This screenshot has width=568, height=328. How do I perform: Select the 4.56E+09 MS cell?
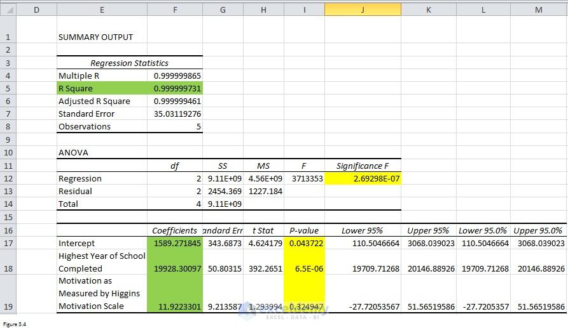click(264, 178)
